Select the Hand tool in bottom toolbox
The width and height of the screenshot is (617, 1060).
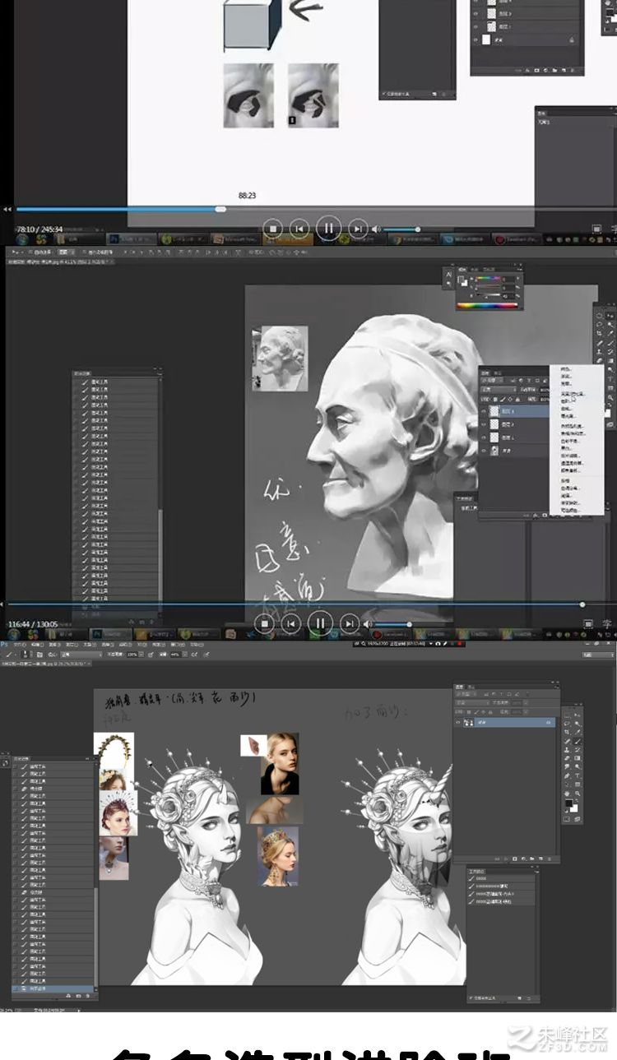click(567, 794)
